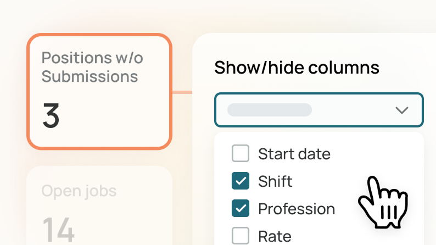
Task: Open the Positions w/o Submissions card
Action: point(99,91)
